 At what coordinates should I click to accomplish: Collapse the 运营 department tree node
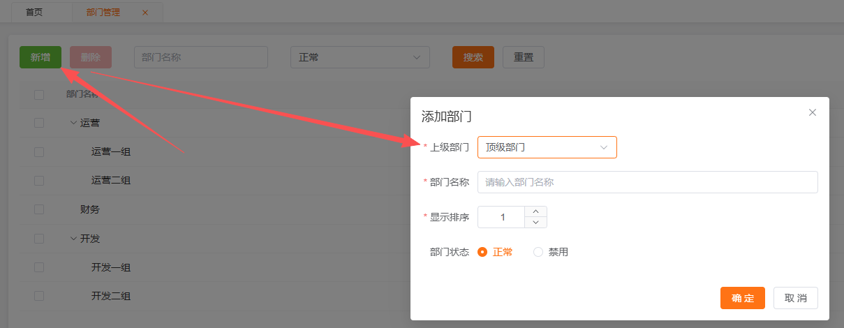click(73, 123)
